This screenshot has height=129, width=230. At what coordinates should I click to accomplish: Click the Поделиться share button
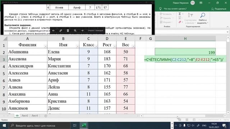219,9
